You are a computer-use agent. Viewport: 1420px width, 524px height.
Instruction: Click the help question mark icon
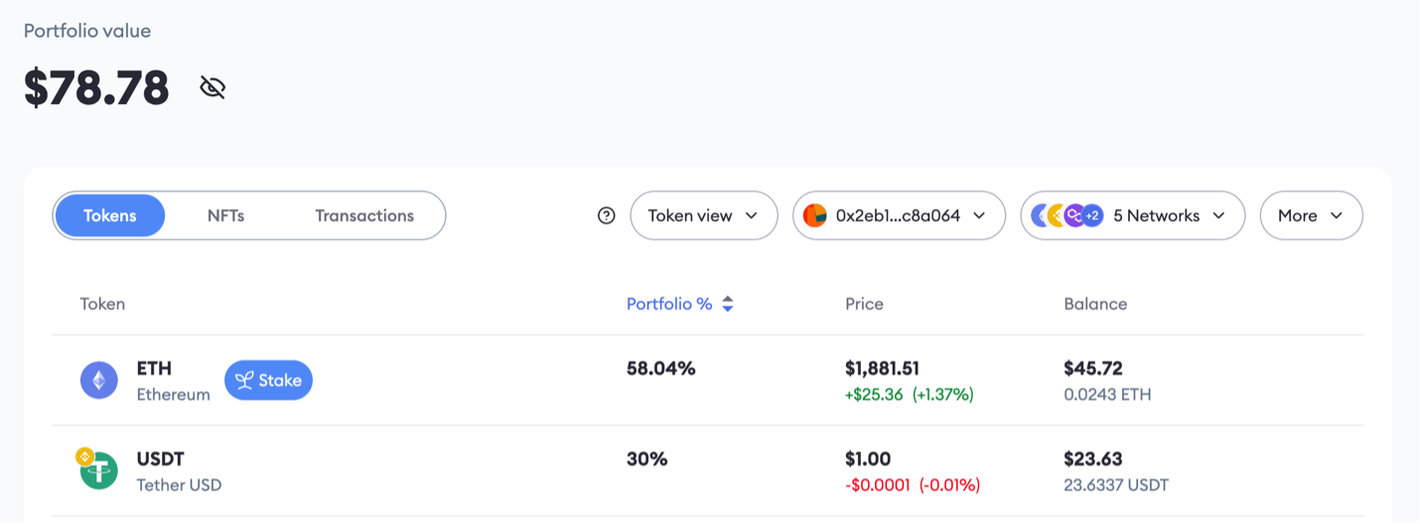607,215
